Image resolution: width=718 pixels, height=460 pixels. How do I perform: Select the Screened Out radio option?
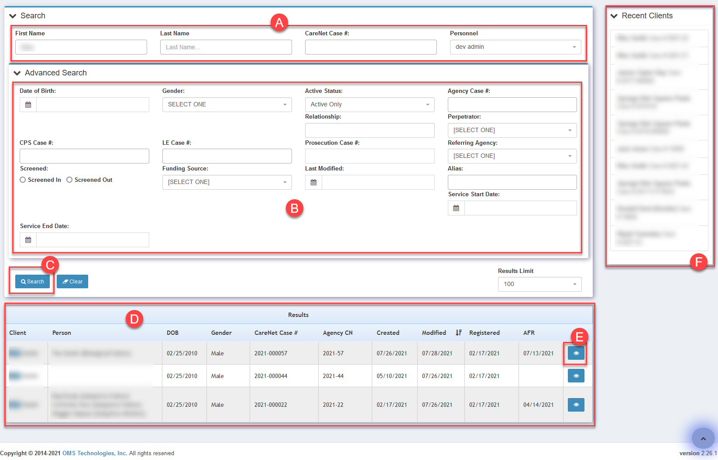pyautogui.click(x=69, y=180)
